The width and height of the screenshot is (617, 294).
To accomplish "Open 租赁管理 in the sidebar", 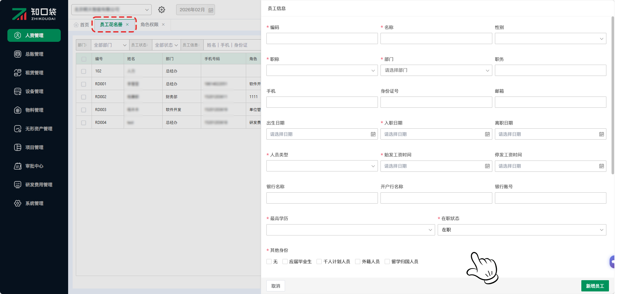I will [34, 73].
